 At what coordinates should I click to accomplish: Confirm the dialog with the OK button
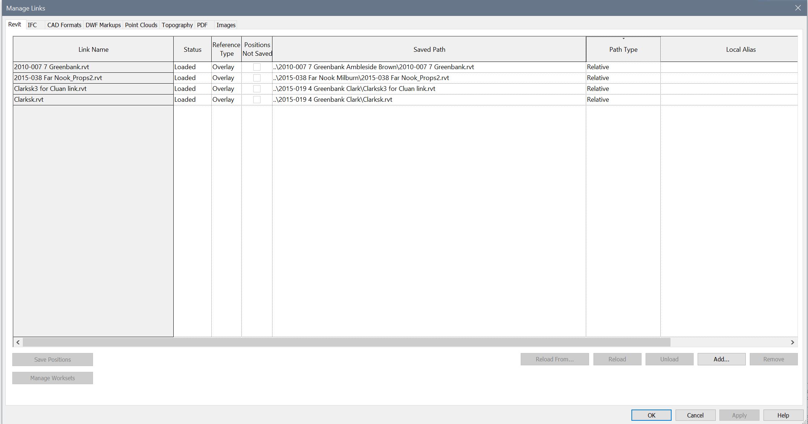click(x=651, y=415)
